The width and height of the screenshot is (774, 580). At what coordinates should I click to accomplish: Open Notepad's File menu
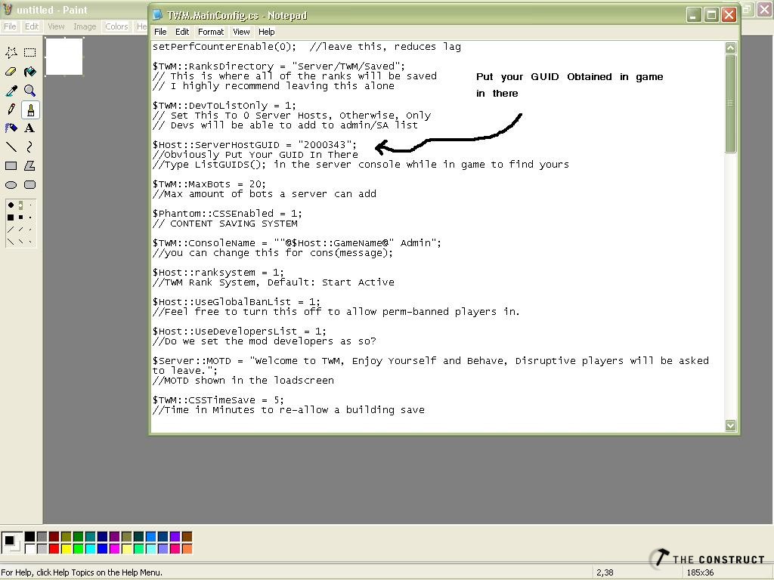tap(160, 32)
